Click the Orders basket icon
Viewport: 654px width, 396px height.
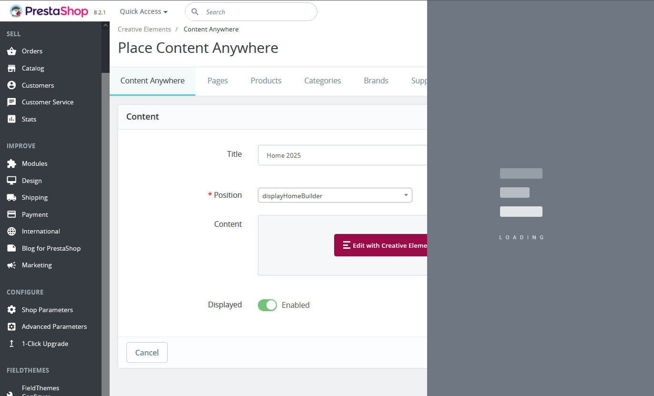pyautogui.click(x=11, y=51)
